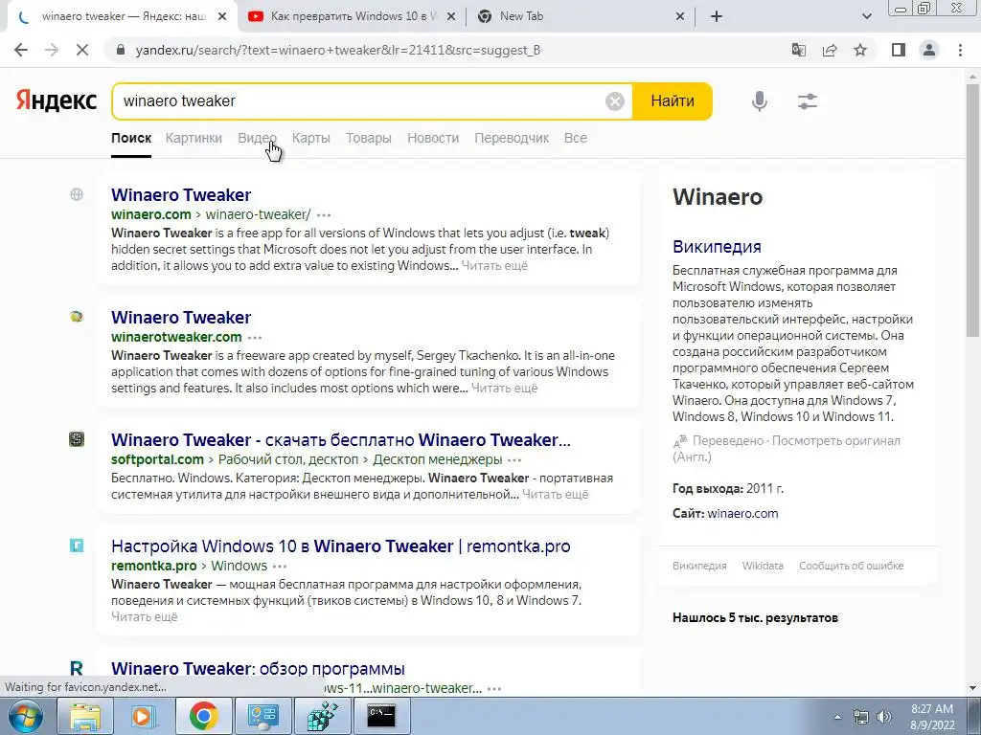Image resolution: width=981 pixels, height=735 pixels.
Task: Start voice search with microphone icon
Action: tap(760, 100)
